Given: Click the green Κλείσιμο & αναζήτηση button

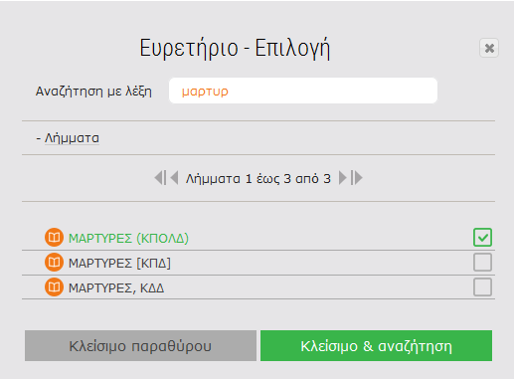Looking at the screenshot, I should pos(376,345).
